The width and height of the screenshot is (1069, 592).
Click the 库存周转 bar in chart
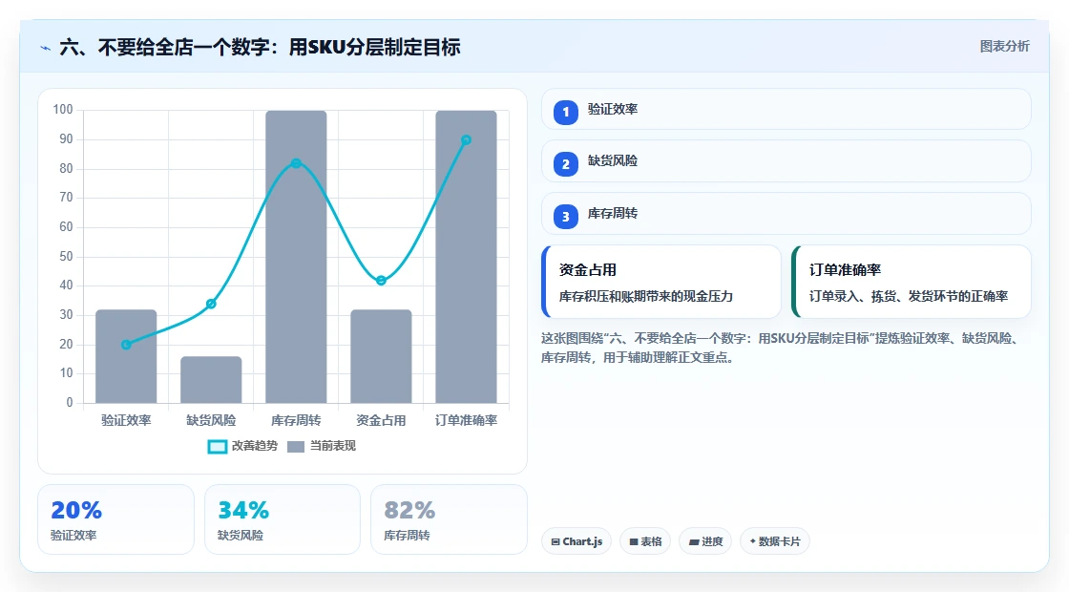coord(296,257)
